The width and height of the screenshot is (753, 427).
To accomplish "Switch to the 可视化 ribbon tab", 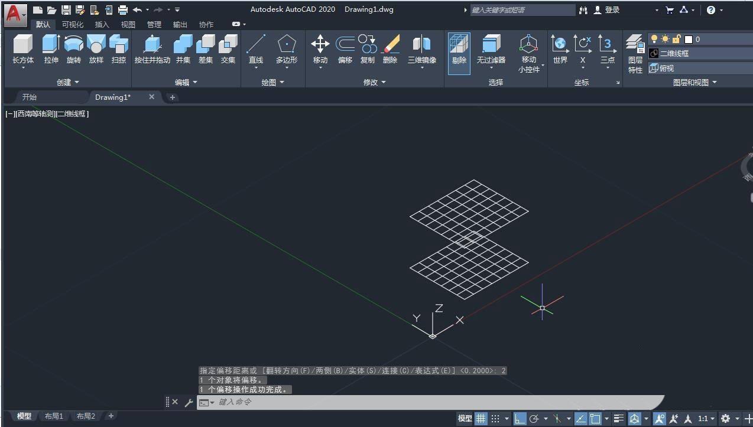I will [x=73, y=24].
